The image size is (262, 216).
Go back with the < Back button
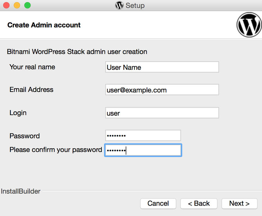coord(199,203)
